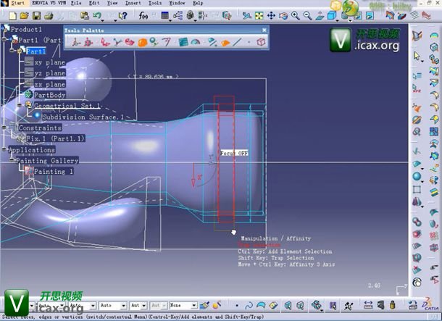Collapse the Applications tree node
This screenshot has height=321, width=442.
coord(4,150)
